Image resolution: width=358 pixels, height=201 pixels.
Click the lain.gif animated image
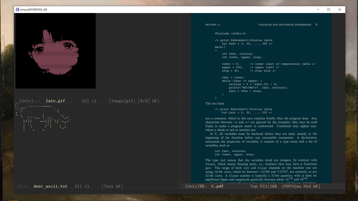click(x=56, y=51)
